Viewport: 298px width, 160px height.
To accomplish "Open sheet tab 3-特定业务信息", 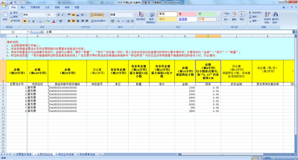I will [65, 154].
